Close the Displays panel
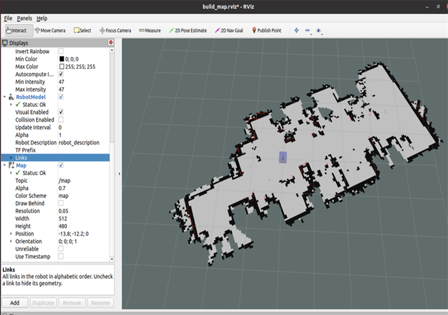 [111, 43]
